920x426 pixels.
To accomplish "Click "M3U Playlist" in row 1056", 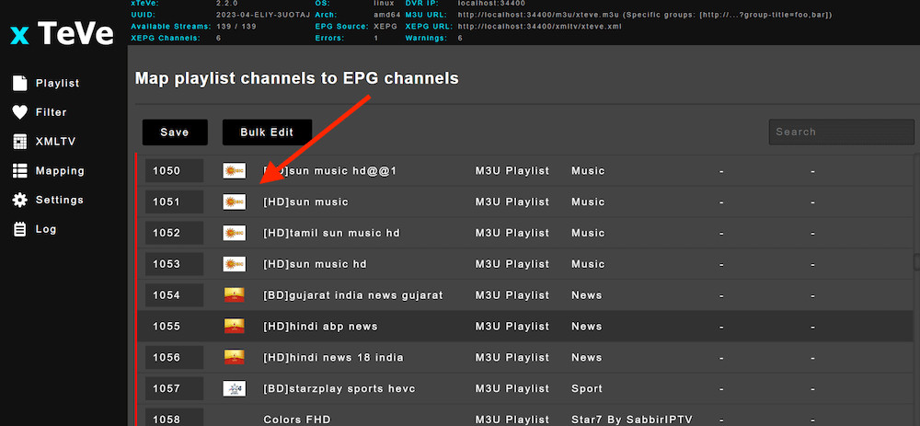I will [x=512, y=357].
